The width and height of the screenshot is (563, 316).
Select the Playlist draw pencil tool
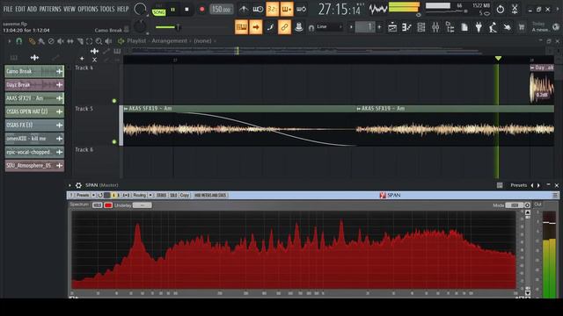tap(32, 41)
